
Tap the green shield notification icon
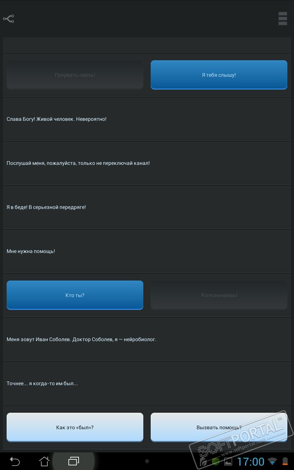[216, 462]
